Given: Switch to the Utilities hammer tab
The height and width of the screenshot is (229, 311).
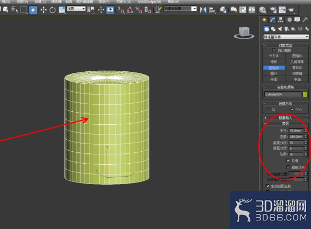Looking at the screenshot, I should tap(305, 19).
